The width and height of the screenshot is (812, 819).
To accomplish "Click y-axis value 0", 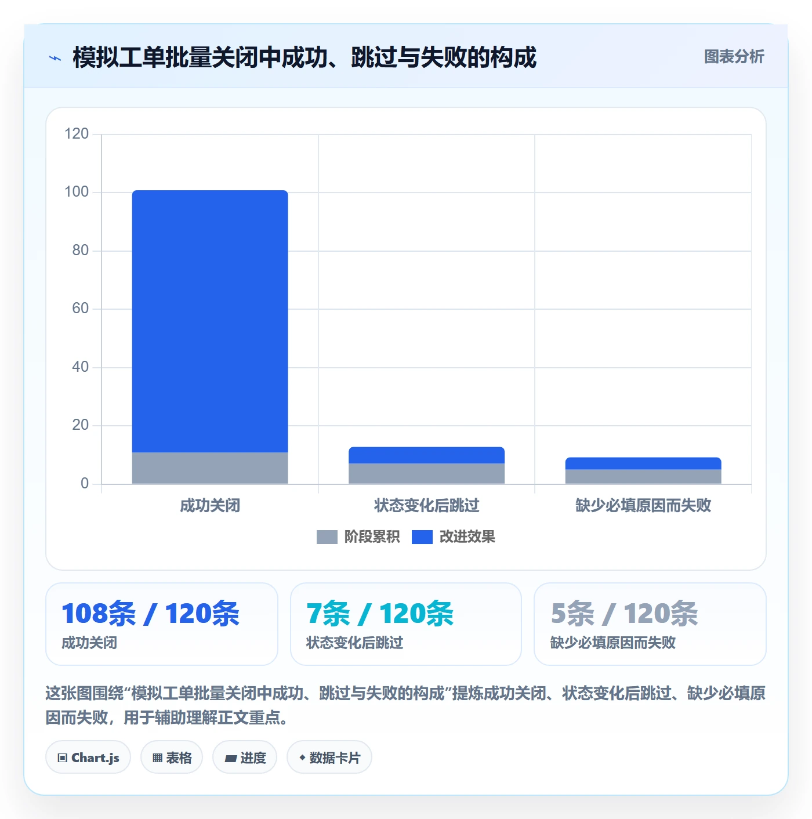I will point(85,484).
